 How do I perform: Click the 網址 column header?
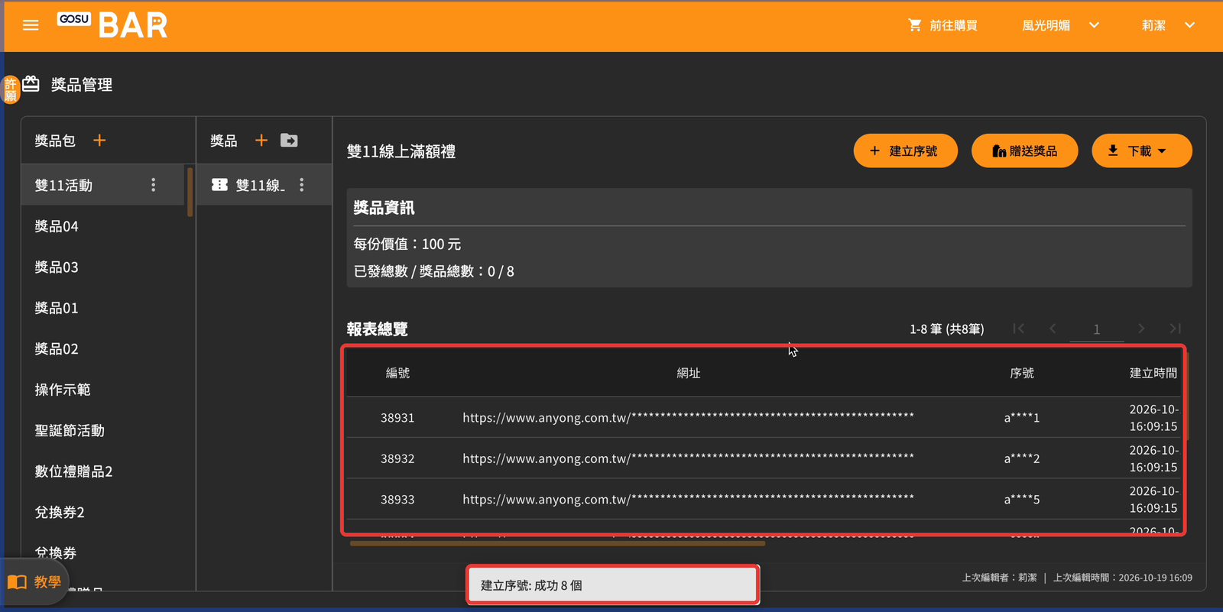point(689,373)
